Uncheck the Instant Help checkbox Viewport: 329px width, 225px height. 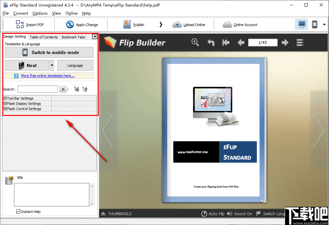pyautogui.click(x=18, y=211)
